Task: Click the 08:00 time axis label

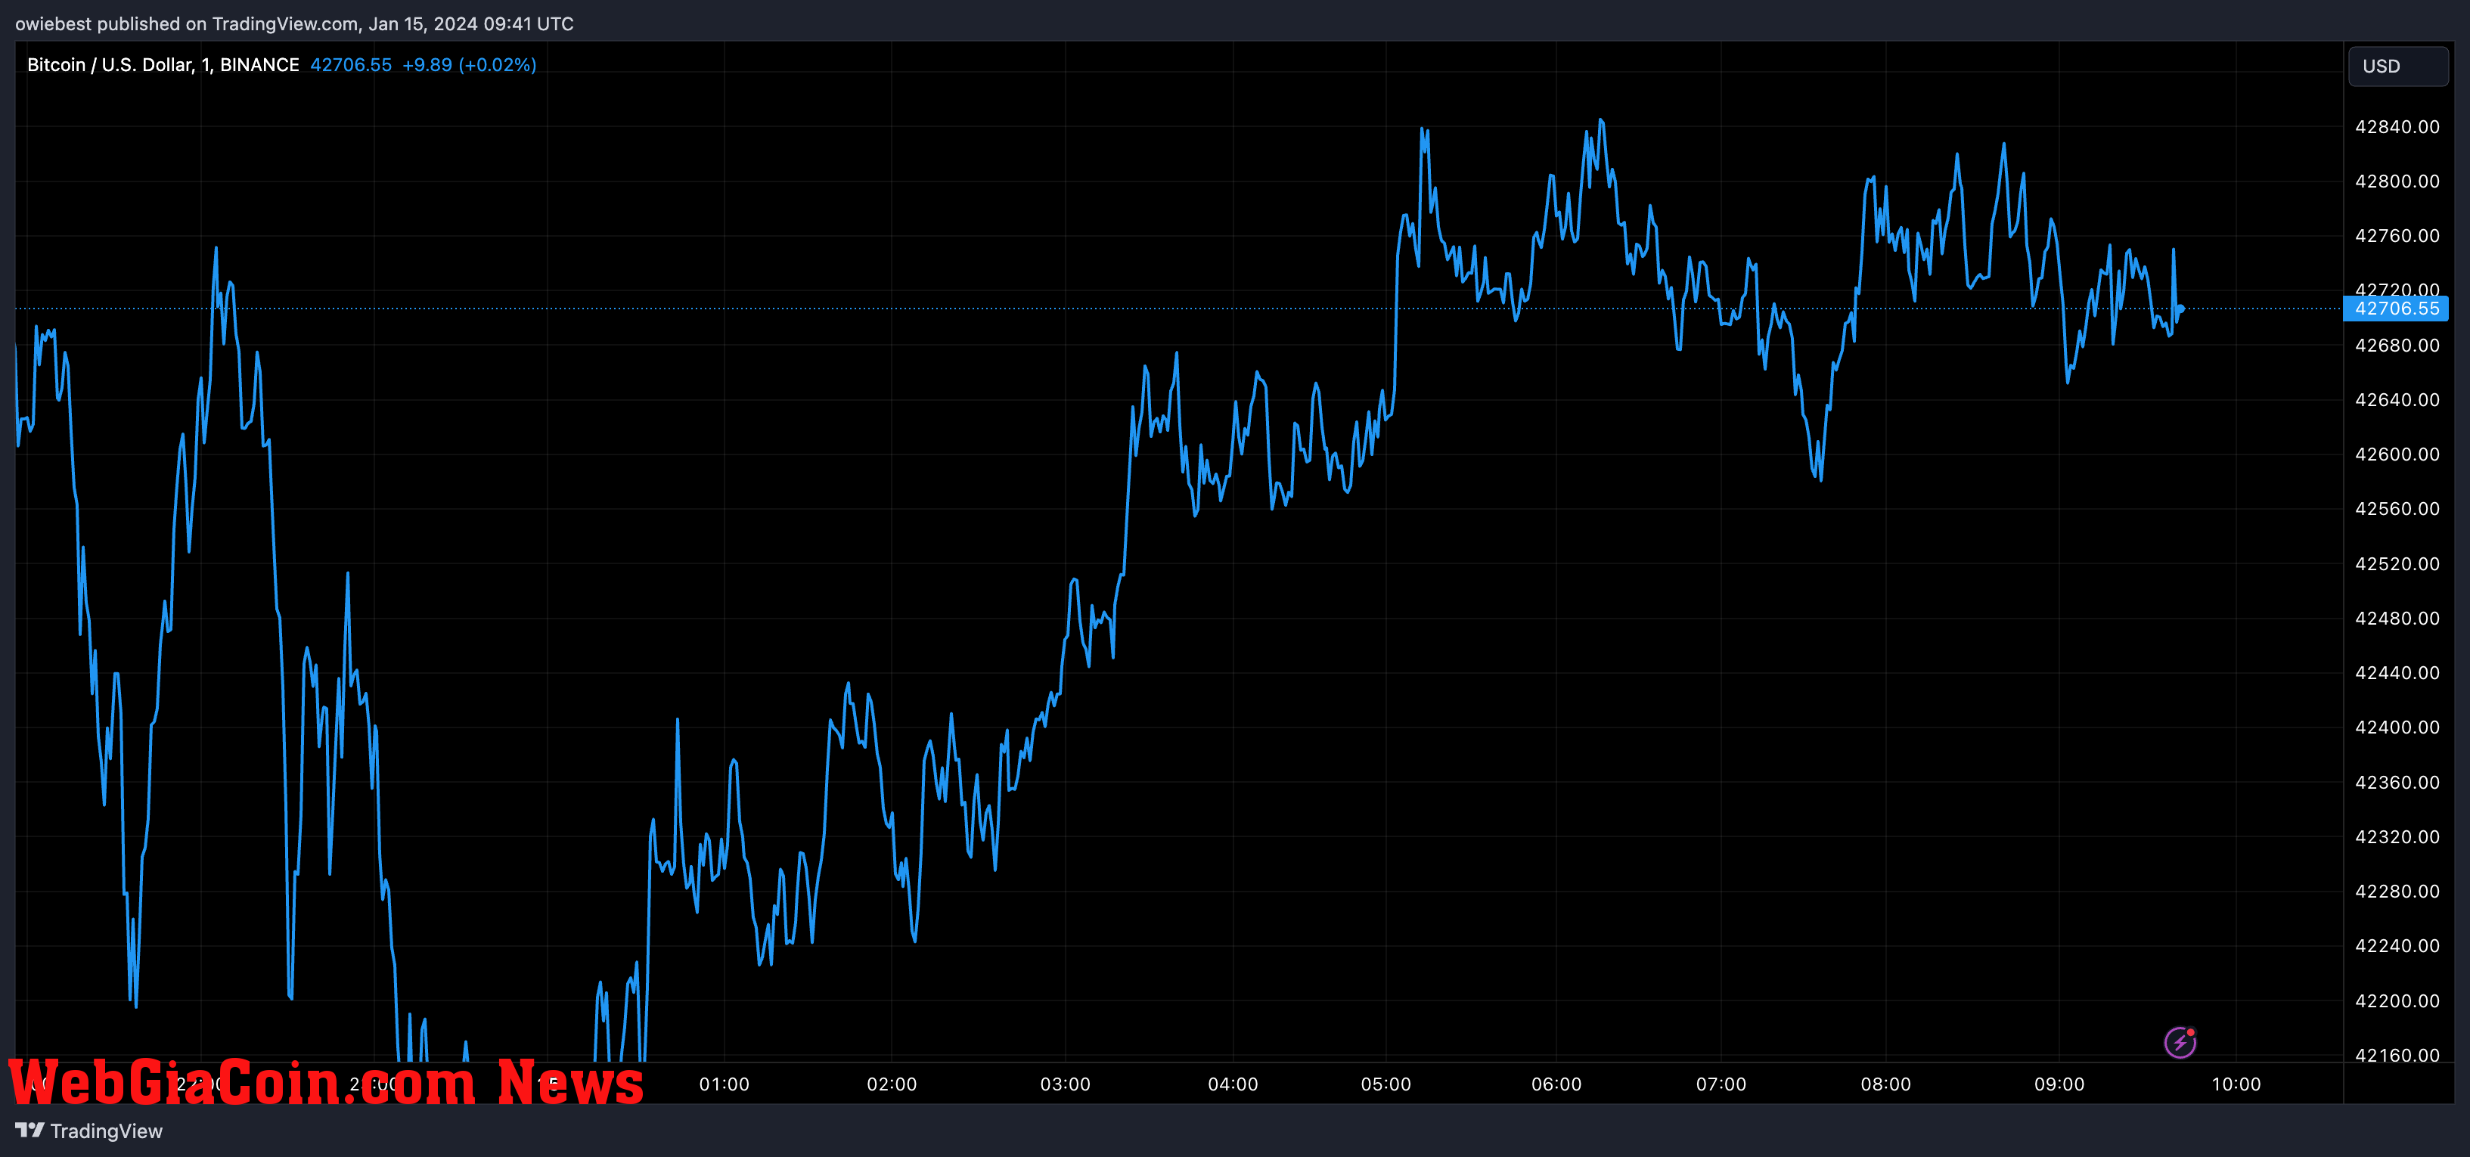Action: (x=1886, y=1084)
